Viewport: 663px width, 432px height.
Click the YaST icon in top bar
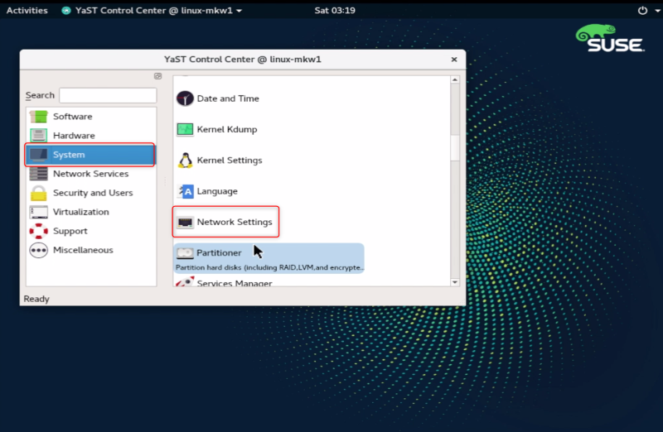[x=66, y=10]
